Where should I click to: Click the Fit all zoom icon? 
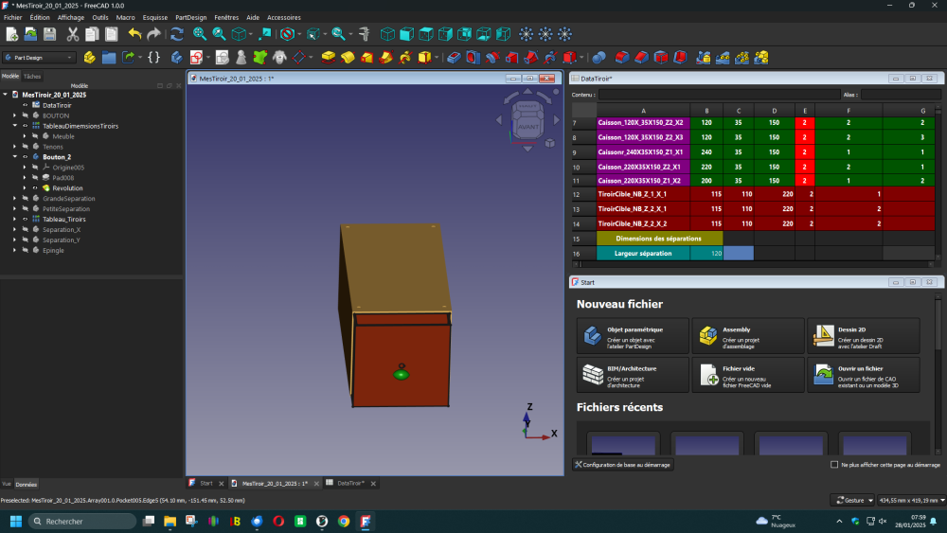click(199, 34)
